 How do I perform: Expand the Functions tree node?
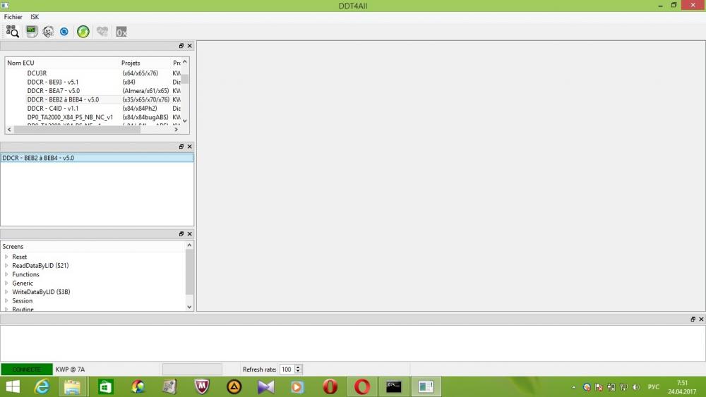coord(6,274)
